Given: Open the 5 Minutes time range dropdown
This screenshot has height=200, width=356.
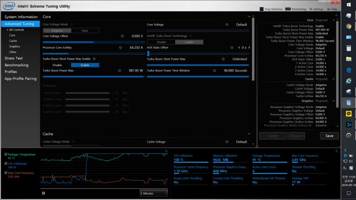Looking at the screenshot, I should click(x=153, y=193).
